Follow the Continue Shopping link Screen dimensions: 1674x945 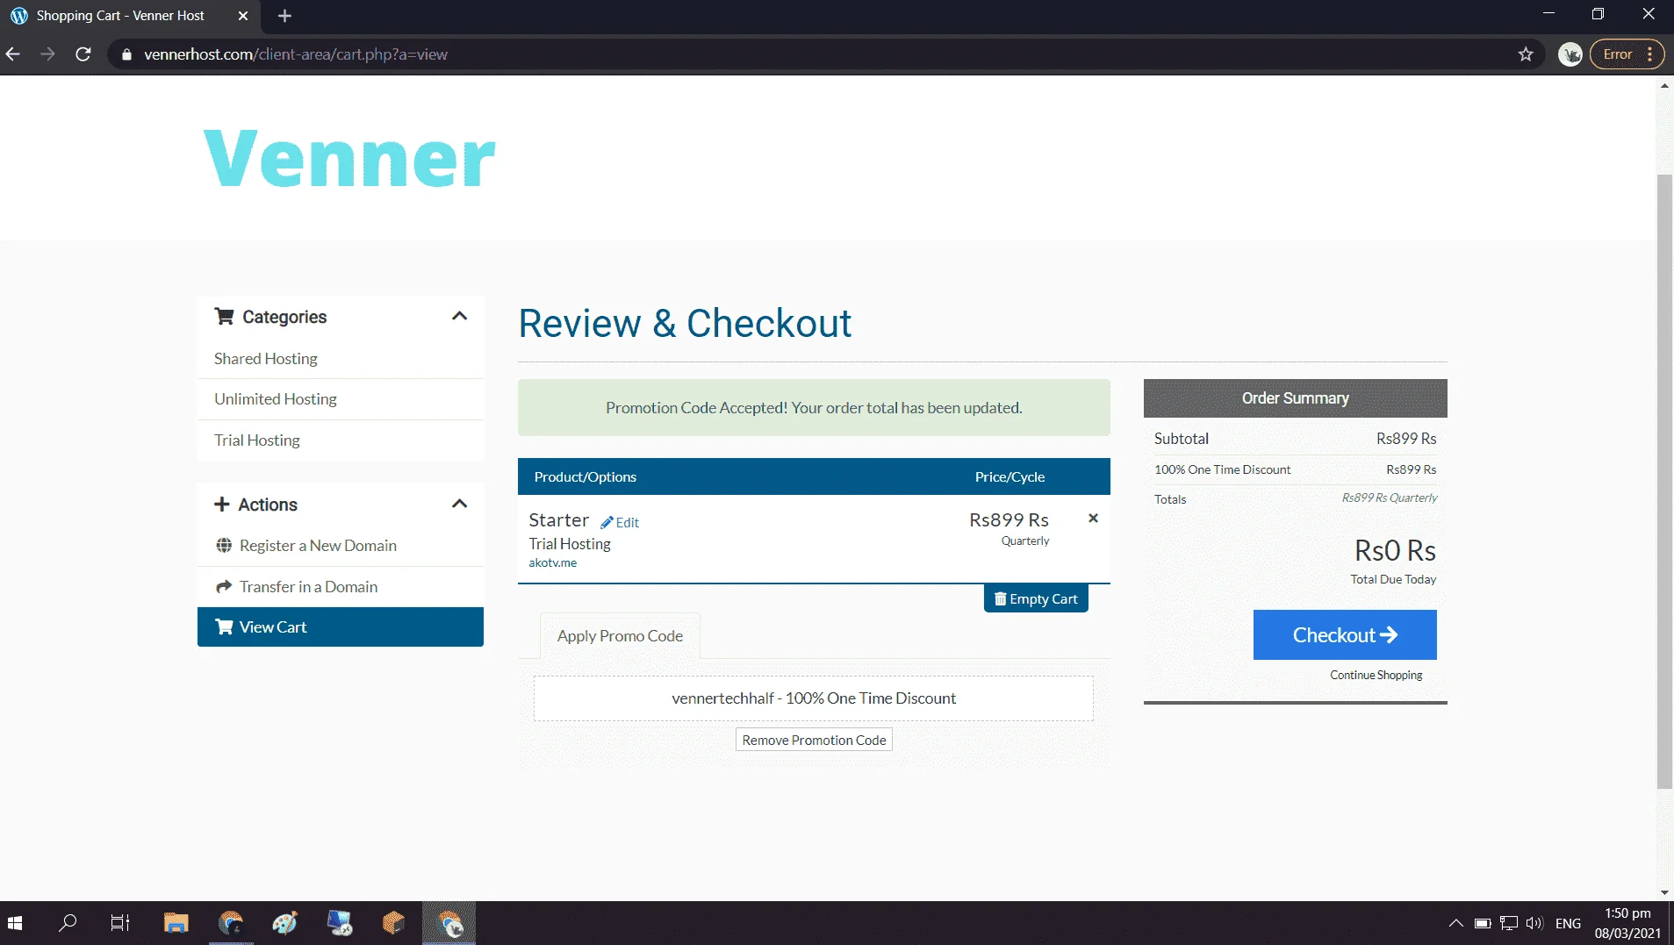pyautogui.click(x=1376, y=675)
